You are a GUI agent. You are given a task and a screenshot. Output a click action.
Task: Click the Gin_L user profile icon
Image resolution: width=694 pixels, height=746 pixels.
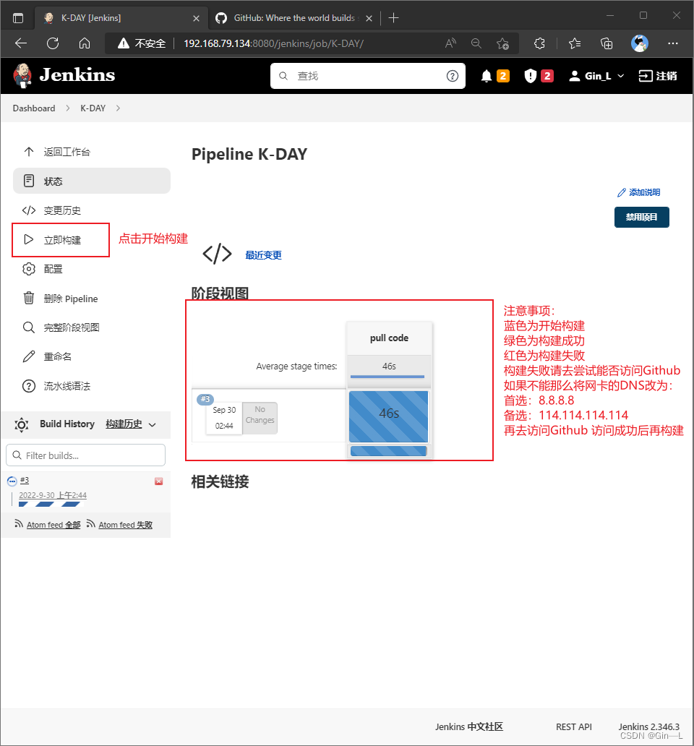click(575, 76)
